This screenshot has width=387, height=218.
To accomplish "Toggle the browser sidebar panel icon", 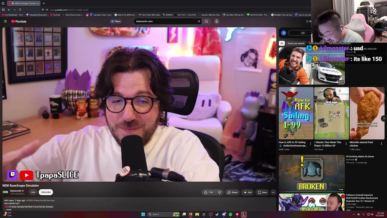I will pos(4,10).
